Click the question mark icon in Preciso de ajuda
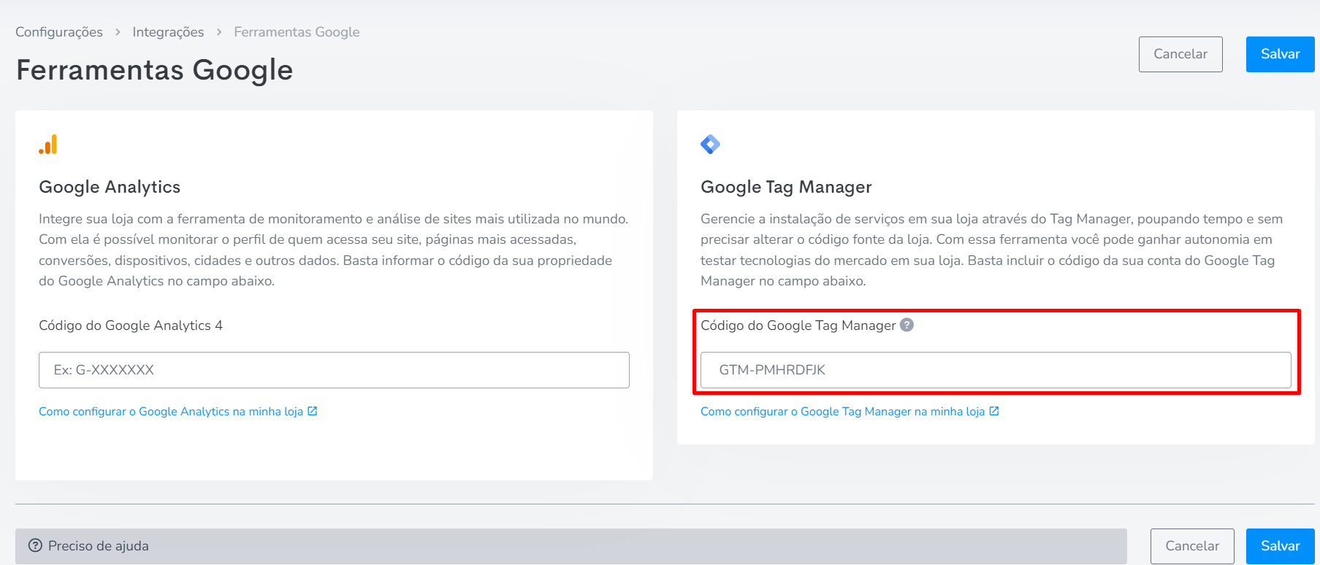The height and width of the screenshot is (565, 1320). [35, 545]
